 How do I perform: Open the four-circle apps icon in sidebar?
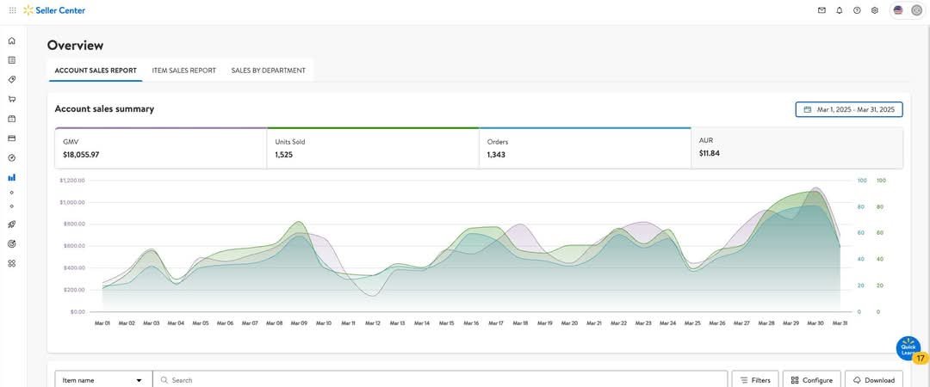pyautogui.click(x=12, y=263)
